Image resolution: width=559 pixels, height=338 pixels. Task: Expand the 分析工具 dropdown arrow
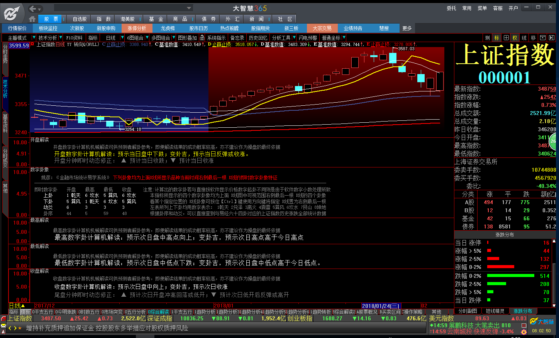[294, 37]
